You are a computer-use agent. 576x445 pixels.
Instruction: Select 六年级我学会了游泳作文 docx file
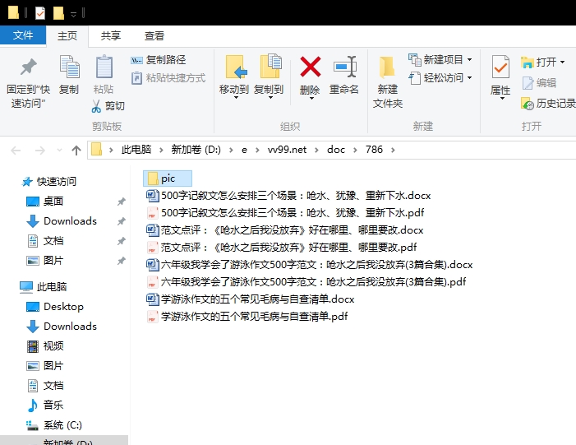pyautogui.click(x=309, y=264)
